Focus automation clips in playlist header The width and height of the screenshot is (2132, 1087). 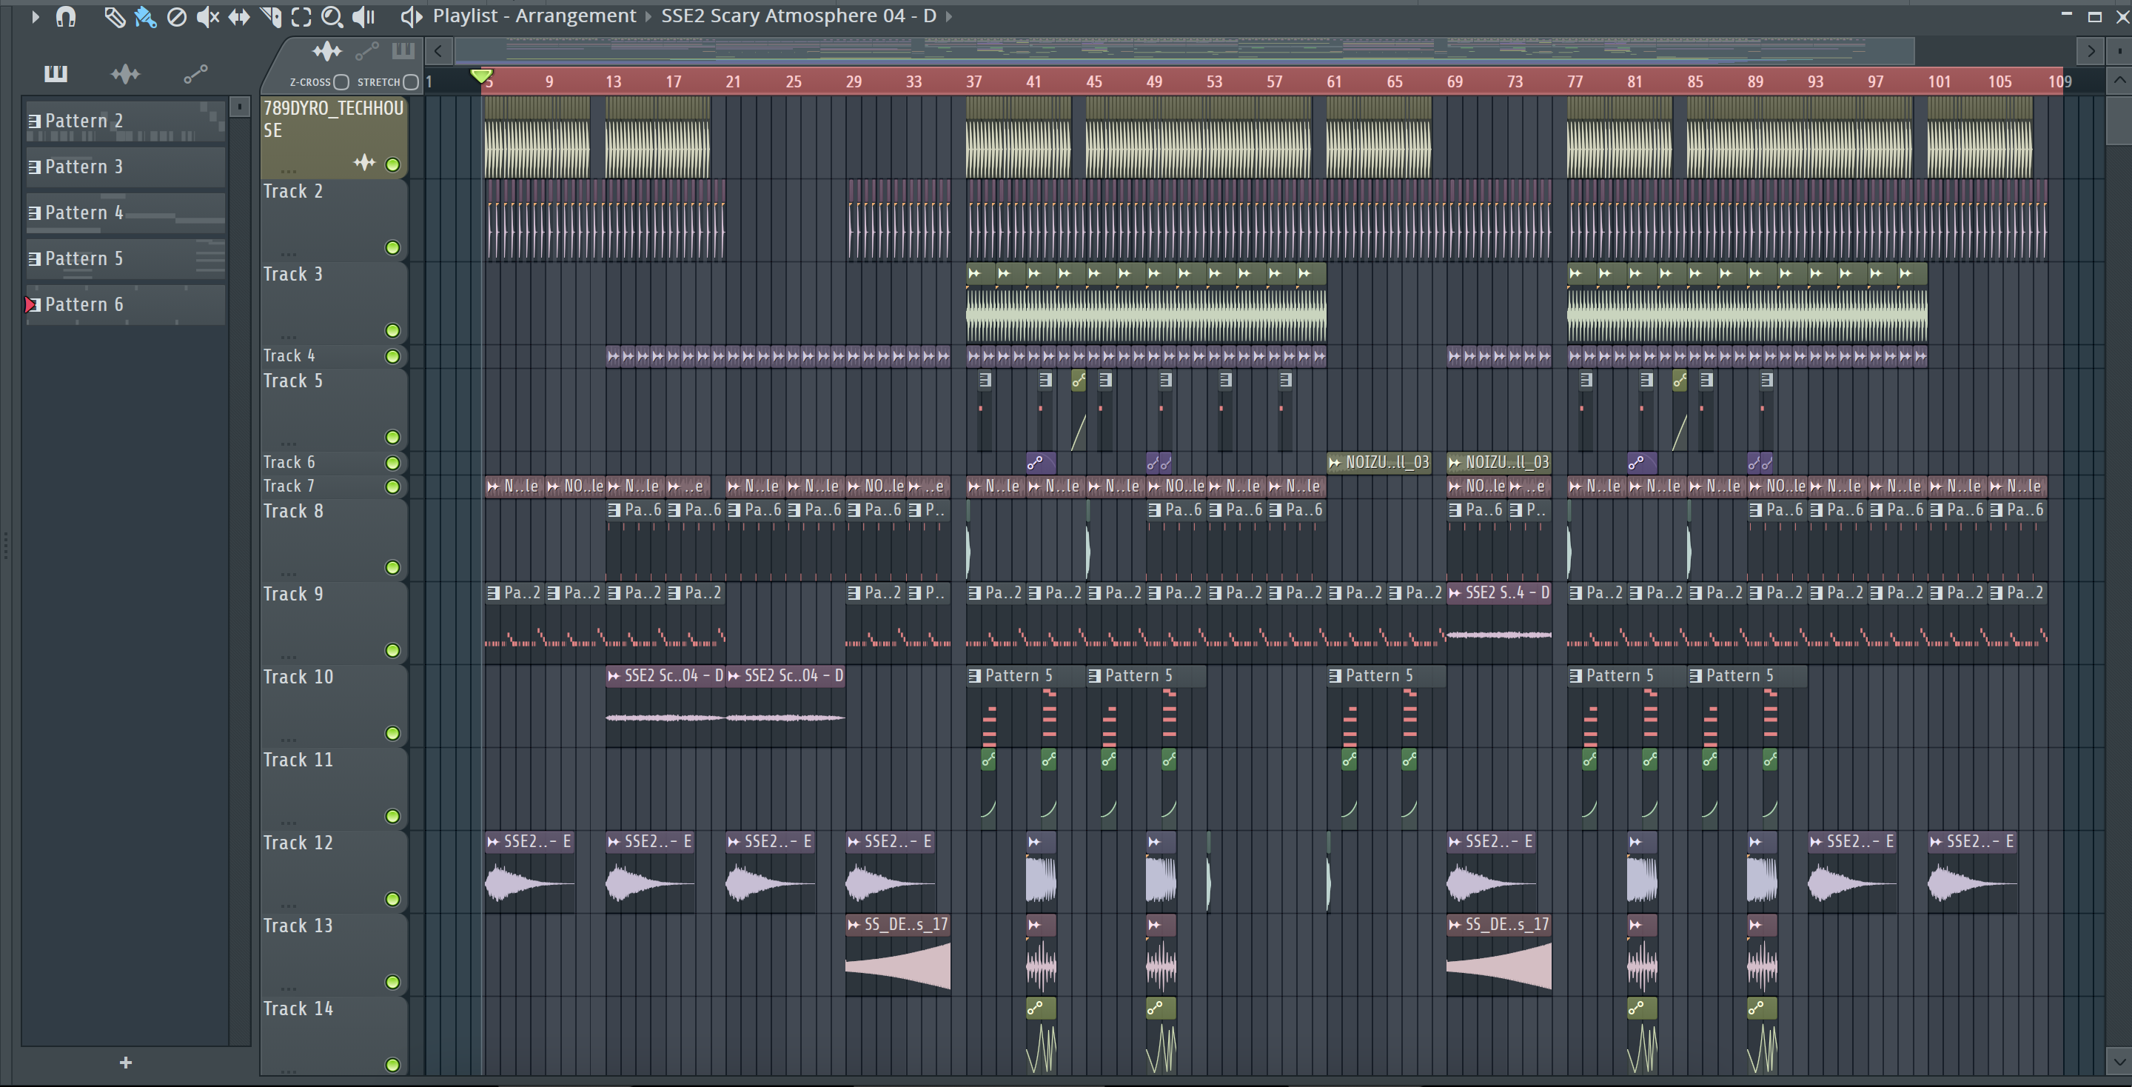(x=366, y=51)
